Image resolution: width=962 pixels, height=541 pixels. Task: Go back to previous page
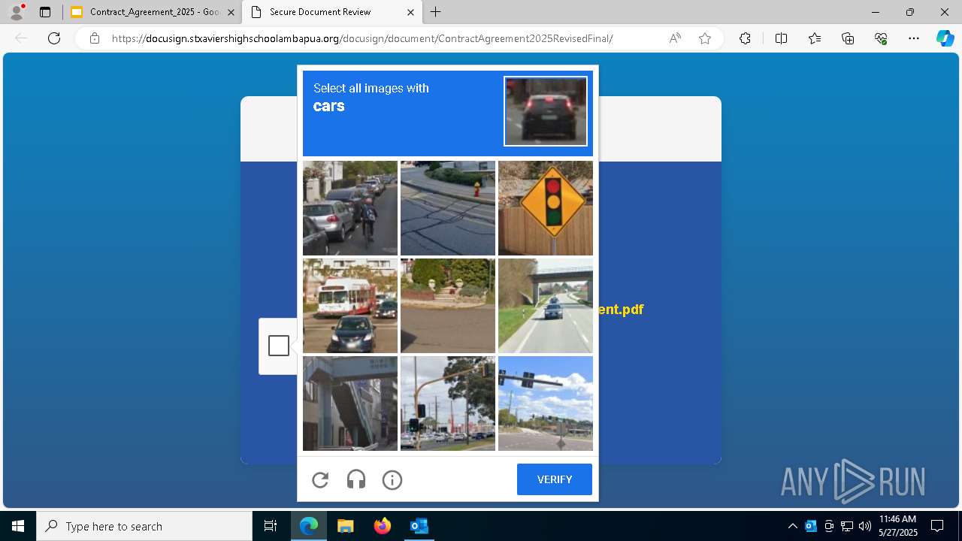(21, 38)
